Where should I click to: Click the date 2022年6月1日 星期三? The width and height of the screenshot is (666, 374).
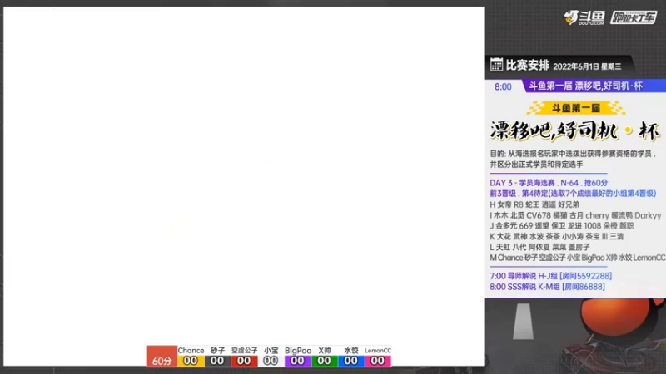pos(587,66)
